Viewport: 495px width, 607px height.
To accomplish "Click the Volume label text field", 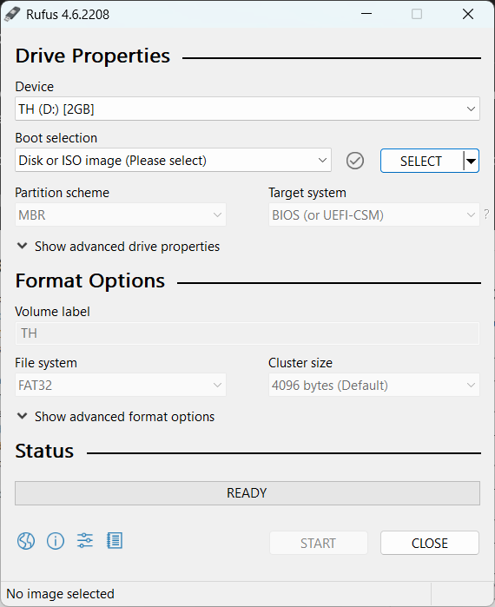I will point(247,333).
